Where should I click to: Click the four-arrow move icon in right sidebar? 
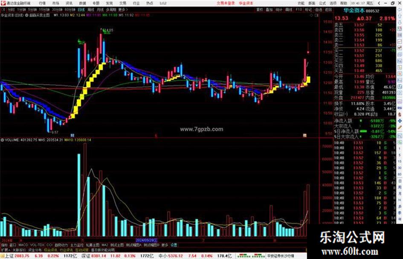pos(400,121)
